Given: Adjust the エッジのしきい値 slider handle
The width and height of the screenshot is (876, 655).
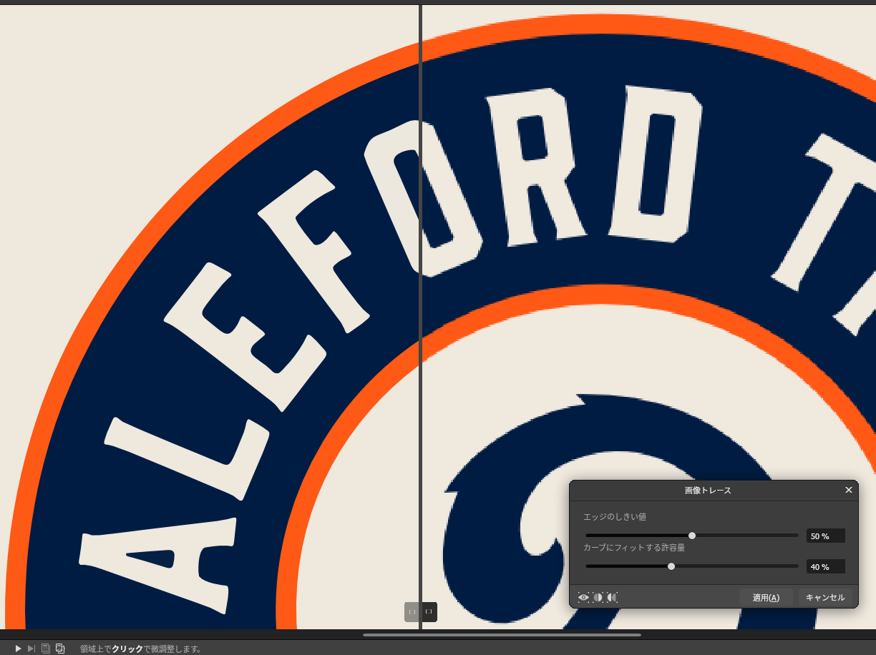Looking at the screenshot, I should (x=691, y=535).
